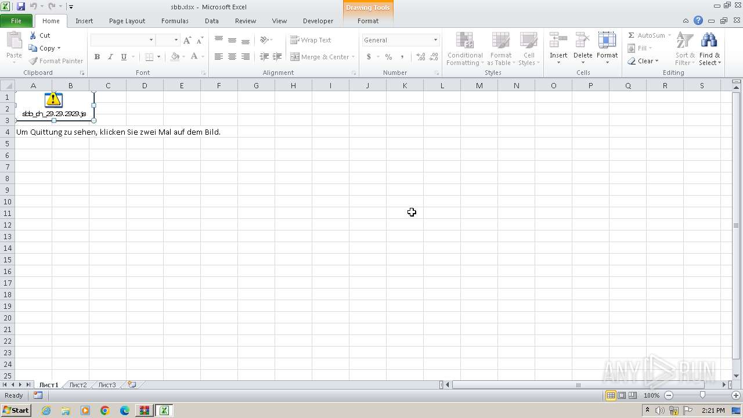Image resolution: width=743 pixels, height=418 pixels.
Task: Switch to sheet Лист3
Action: pos(107,385)
